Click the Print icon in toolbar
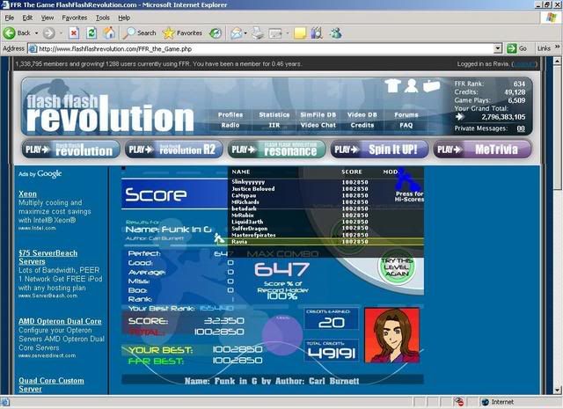563x409 pixels. (x=259, y=33)
